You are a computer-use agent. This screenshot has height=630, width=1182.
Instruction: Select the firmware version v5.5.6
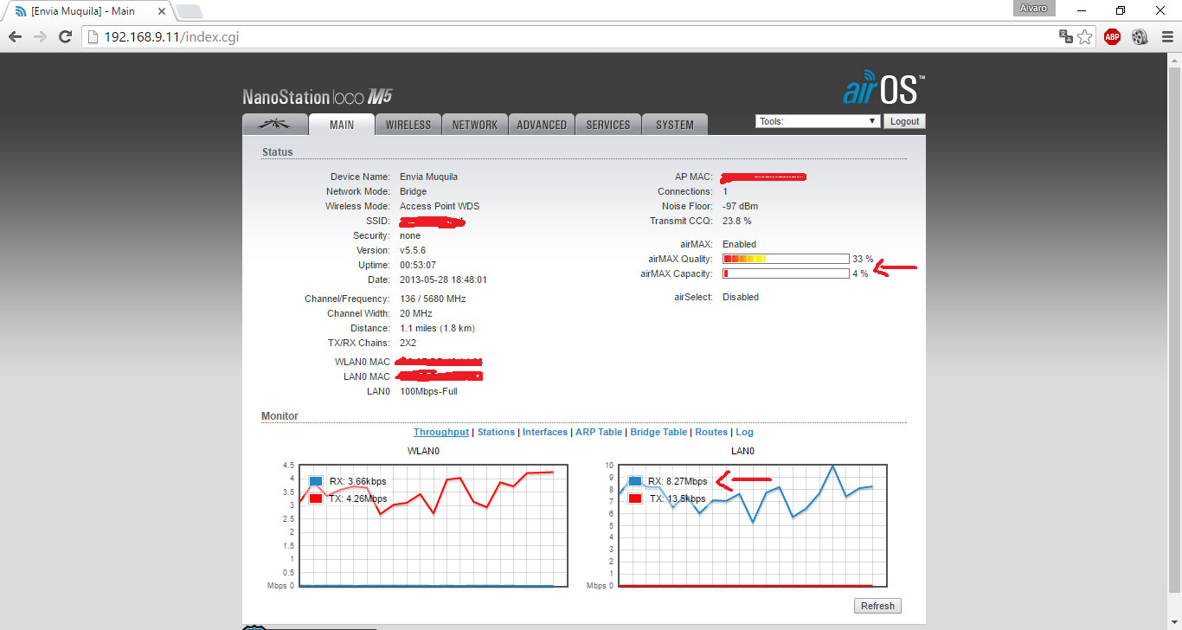tap(413, 250)
